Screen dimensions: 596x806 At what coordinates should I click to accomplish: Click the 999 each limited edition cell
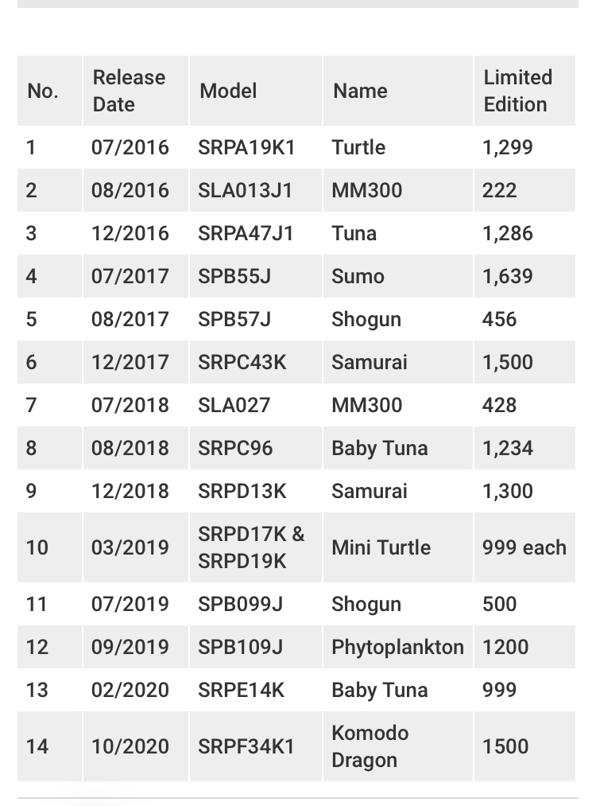coord(524,547)
